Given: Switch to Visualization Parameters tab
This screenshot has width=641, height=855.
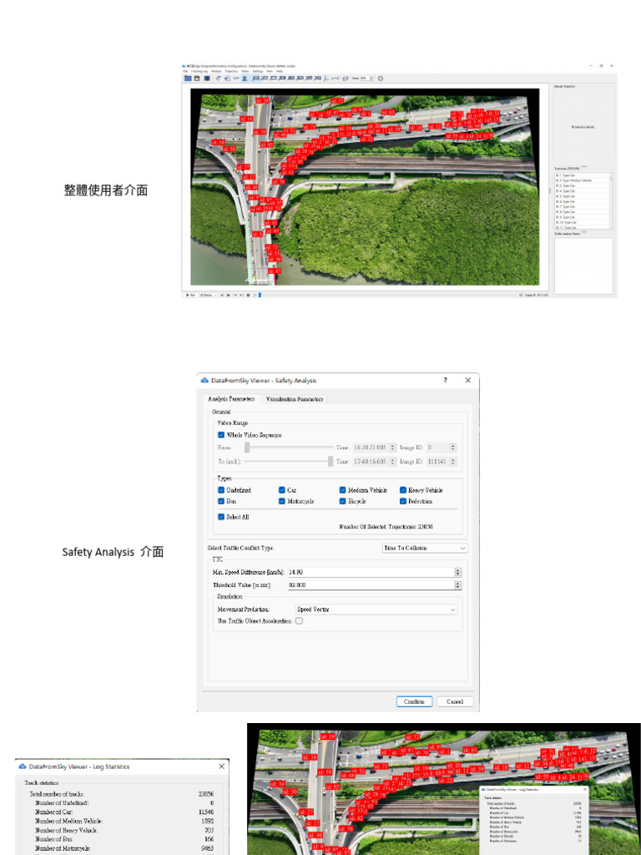Looking at the screenshot, I should pos(295,399).
